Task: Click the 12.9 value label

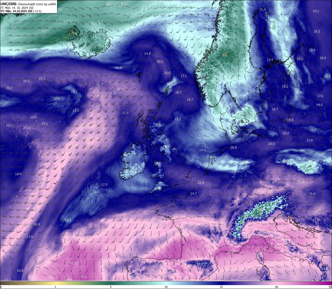Action: coord(118,68)
